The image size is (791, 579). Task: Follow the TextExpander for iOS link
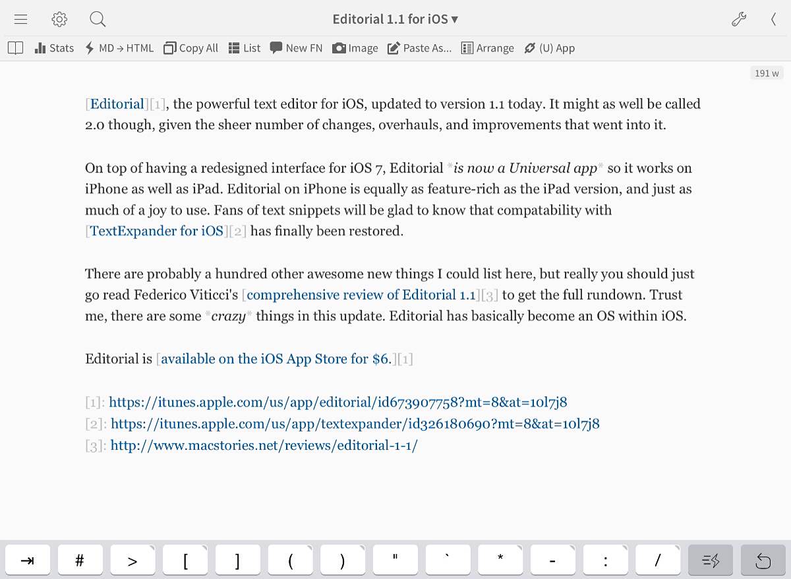pyautogui.click(x=157, y=231)
